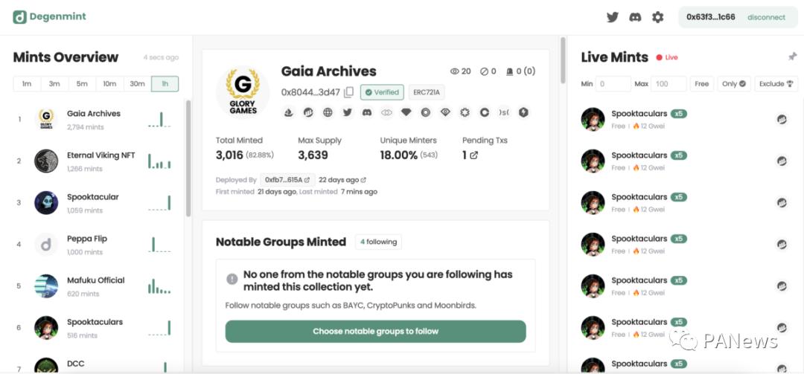Disconnect the connected wallet
This screenshot has width=804, height=374.
click(x=766, y=17)
